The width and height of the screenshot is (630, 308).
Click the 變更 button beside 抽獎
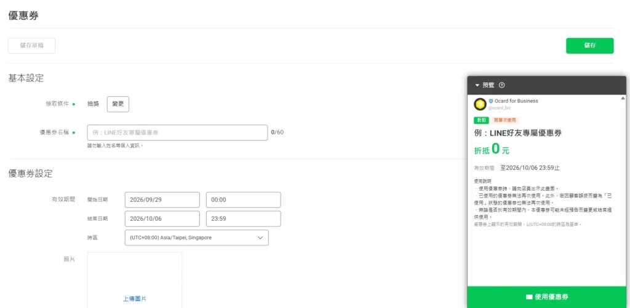click(x=118, y=104)
